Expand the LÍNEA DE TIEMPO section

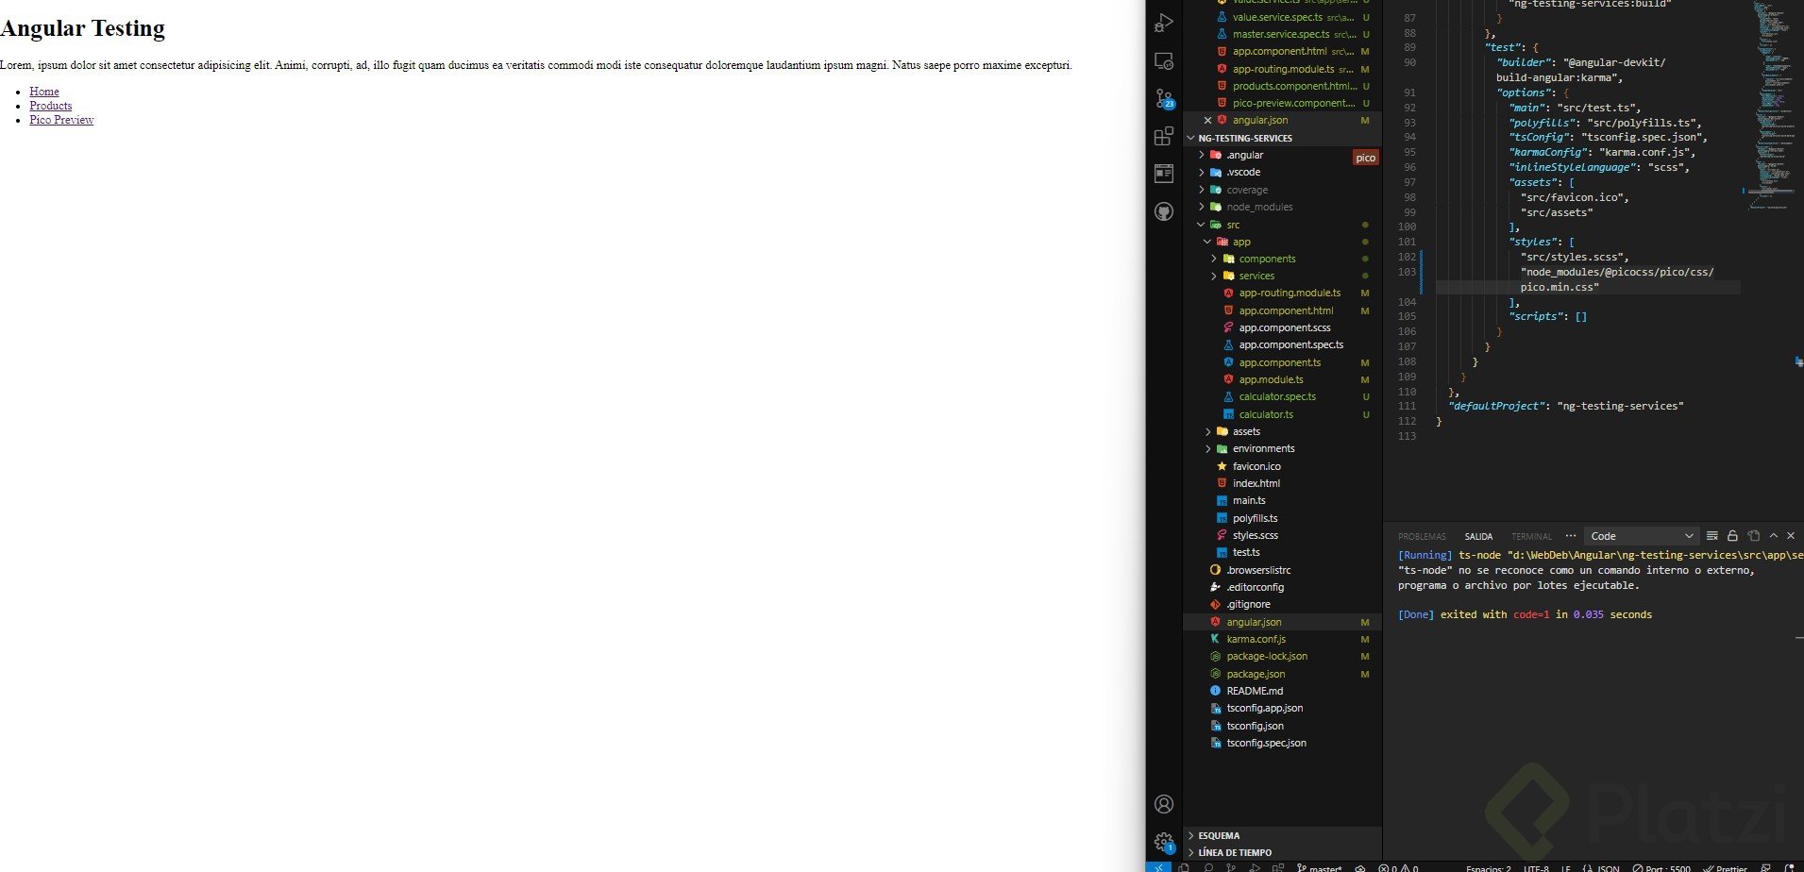click(1283, 852)
